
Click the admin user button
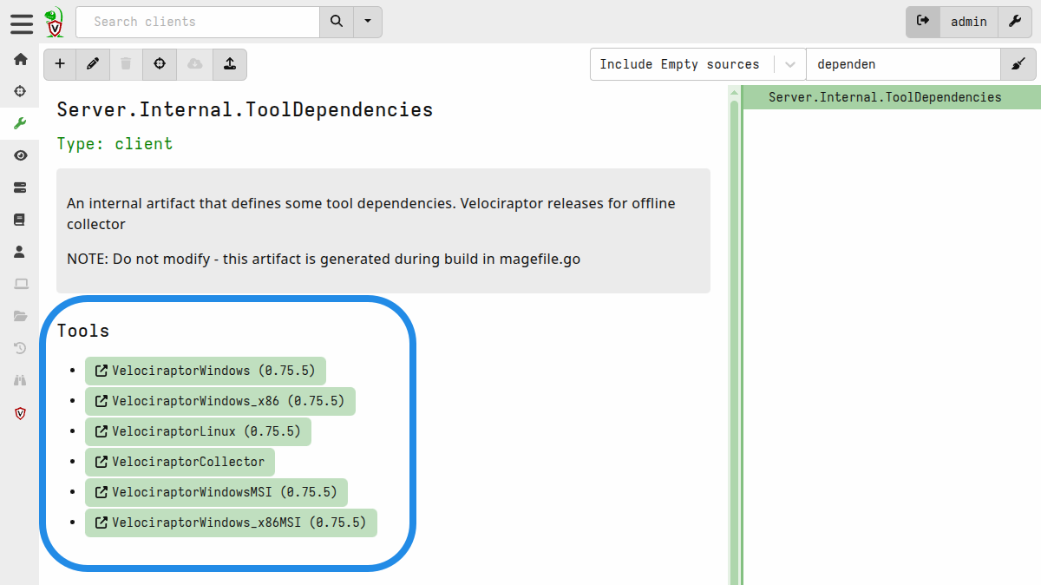click(968, 22)
